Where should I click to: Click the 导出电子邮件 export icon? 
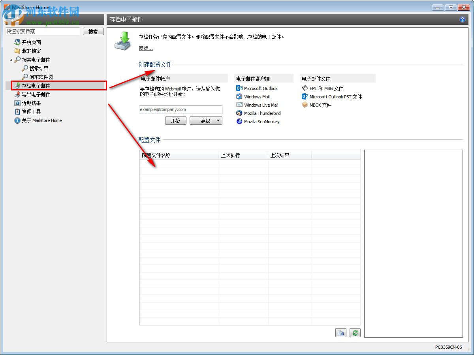click(17, 94)
